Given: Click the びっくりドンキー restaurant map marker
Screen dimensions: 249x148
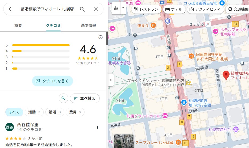Looking at the screenshot, I should point(189,82).
